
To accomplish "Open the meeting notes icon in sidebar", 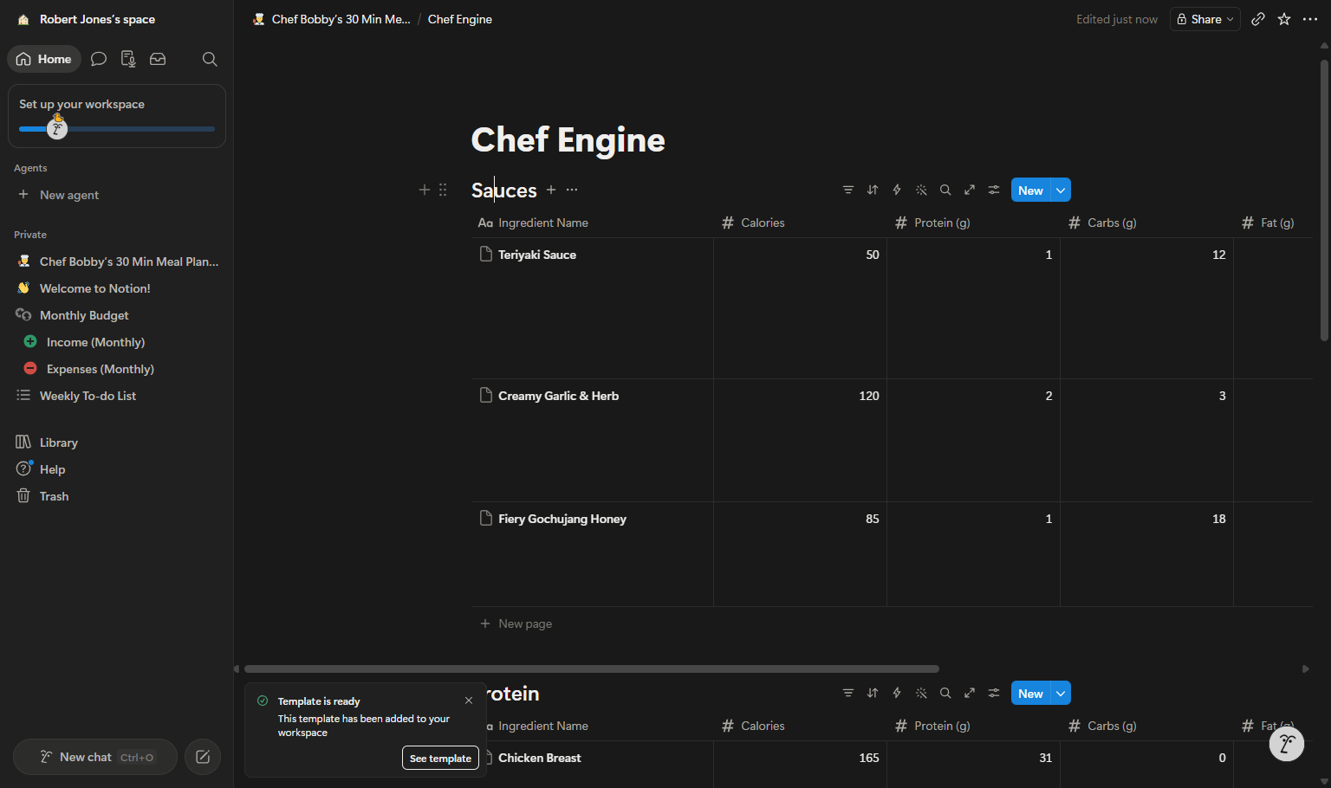I will tap(128, 59).
